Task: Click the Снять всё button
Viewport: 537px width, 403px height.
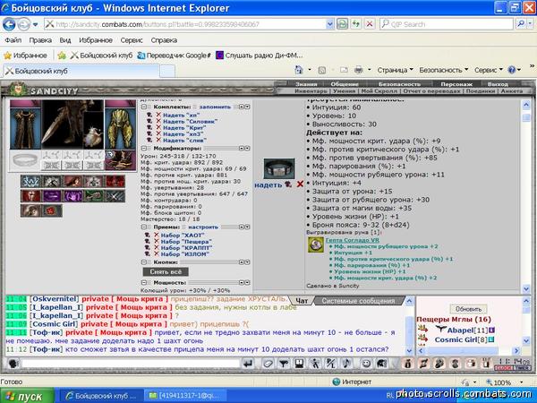Action: (166, 271)
